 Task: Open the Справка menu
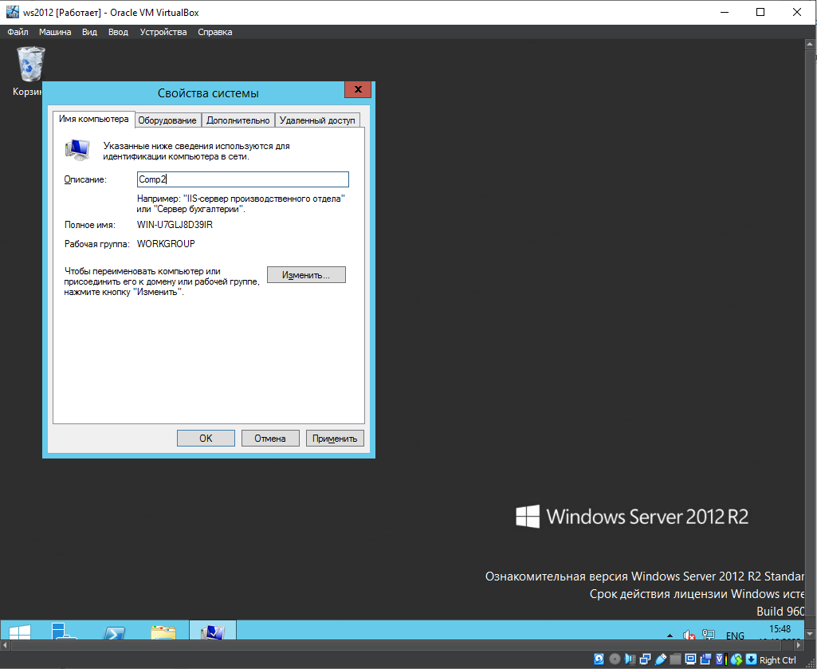[214, 32]
